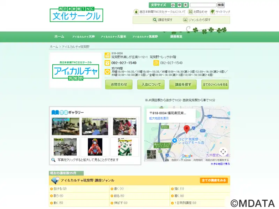Go to the 提携教室 navigation item

[x=176, y=37]
